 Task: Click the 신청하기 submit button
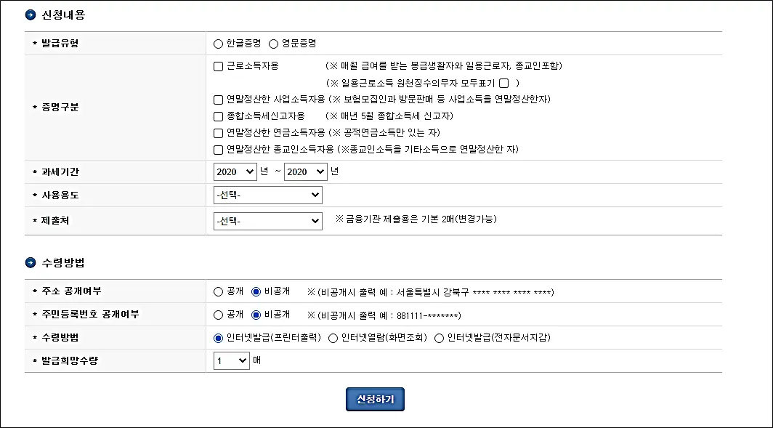coord(375,398)
